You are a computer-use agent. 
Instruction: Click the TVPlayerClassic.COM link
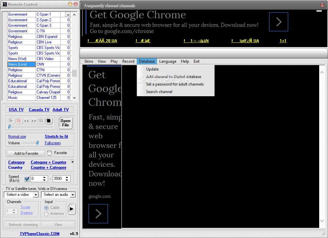(40, 234)
